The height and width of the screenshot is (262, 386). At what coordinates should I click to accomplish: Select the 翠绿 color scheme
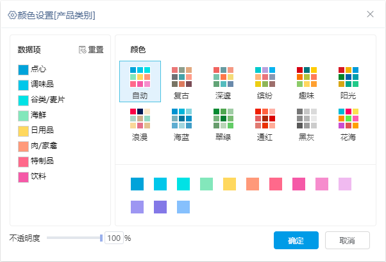pyautogui.click(x=223, y=123)
